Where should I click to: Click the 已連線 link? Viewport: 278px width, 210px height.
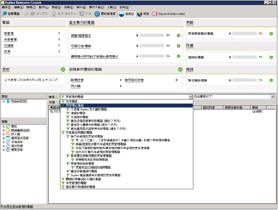(9, 45)
